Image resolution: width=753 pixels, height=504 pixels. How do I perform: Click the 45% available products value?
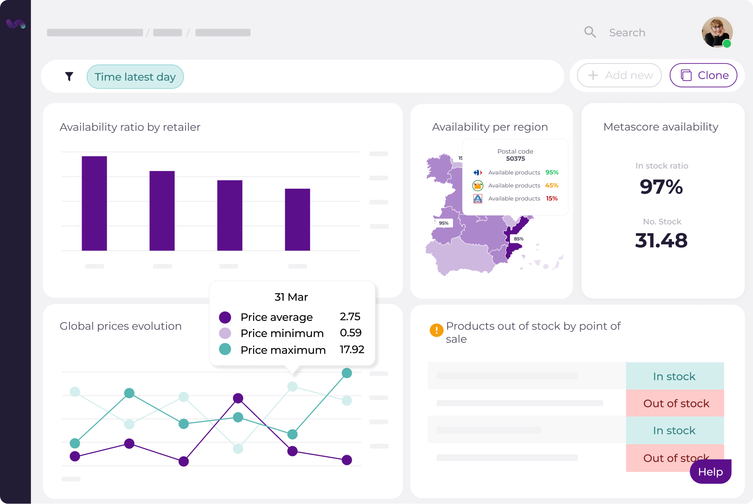tap(552, 185)
